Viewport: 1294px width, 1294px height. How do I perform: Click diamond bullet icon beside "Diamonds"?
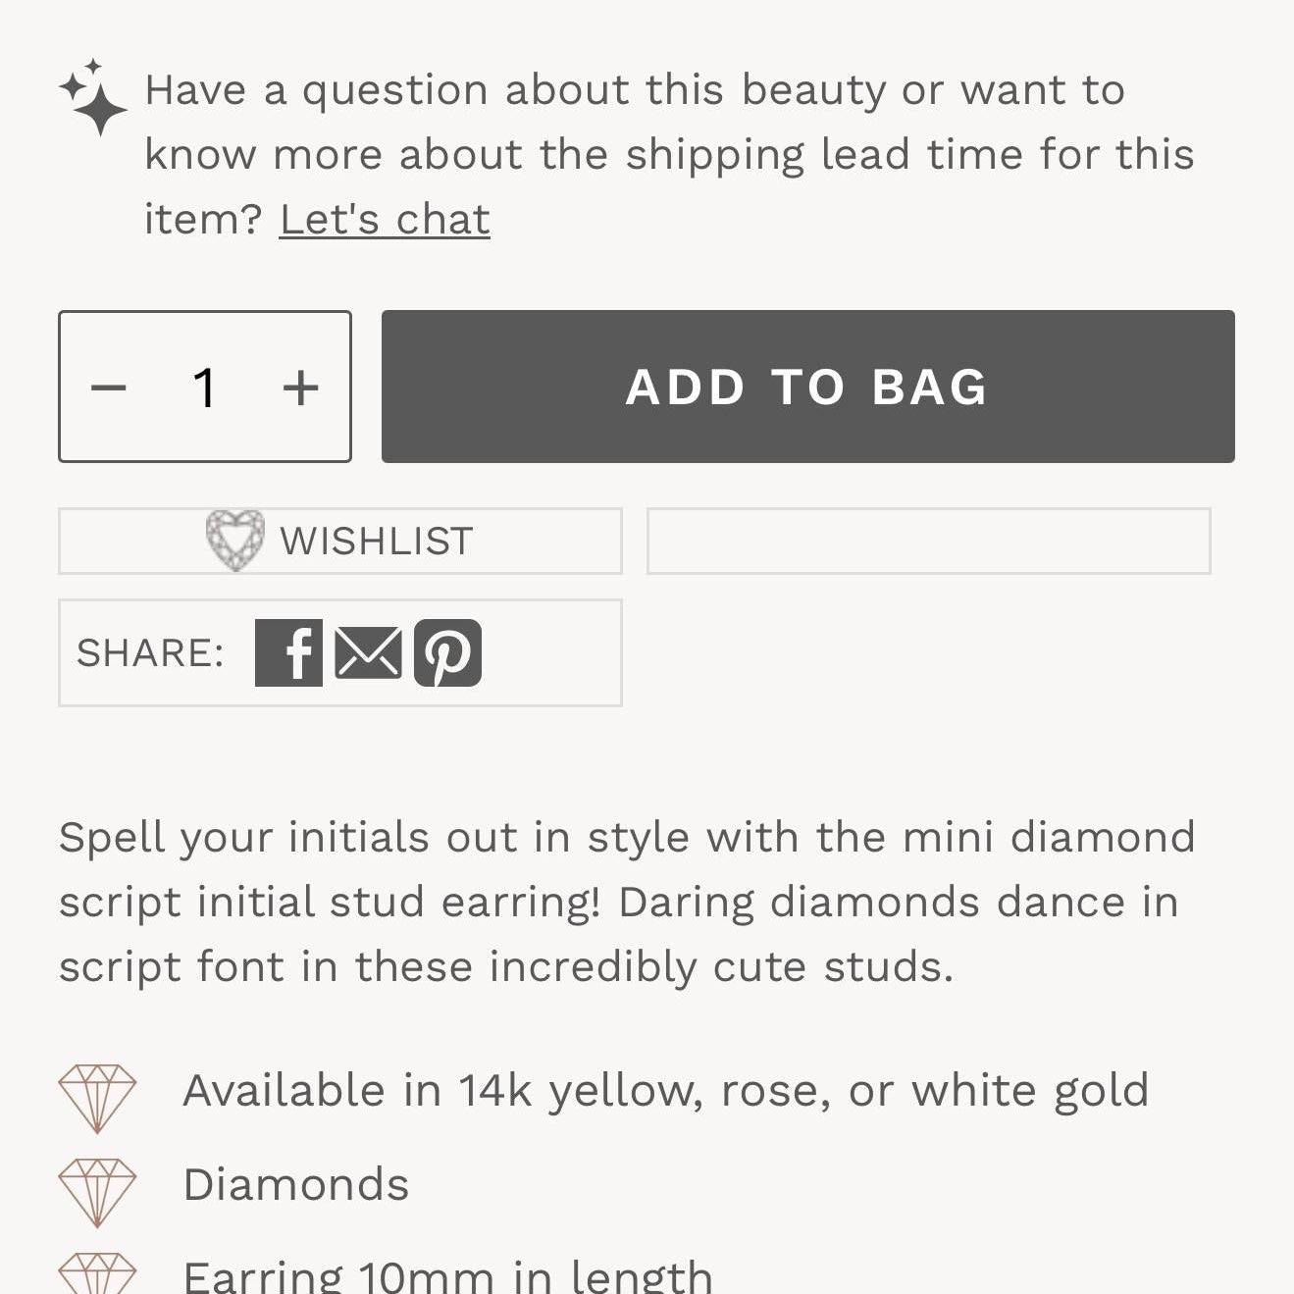click(97, 1191)
